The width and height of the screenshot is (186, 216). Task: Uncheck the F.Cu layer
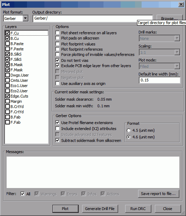(x=7, y=33)
